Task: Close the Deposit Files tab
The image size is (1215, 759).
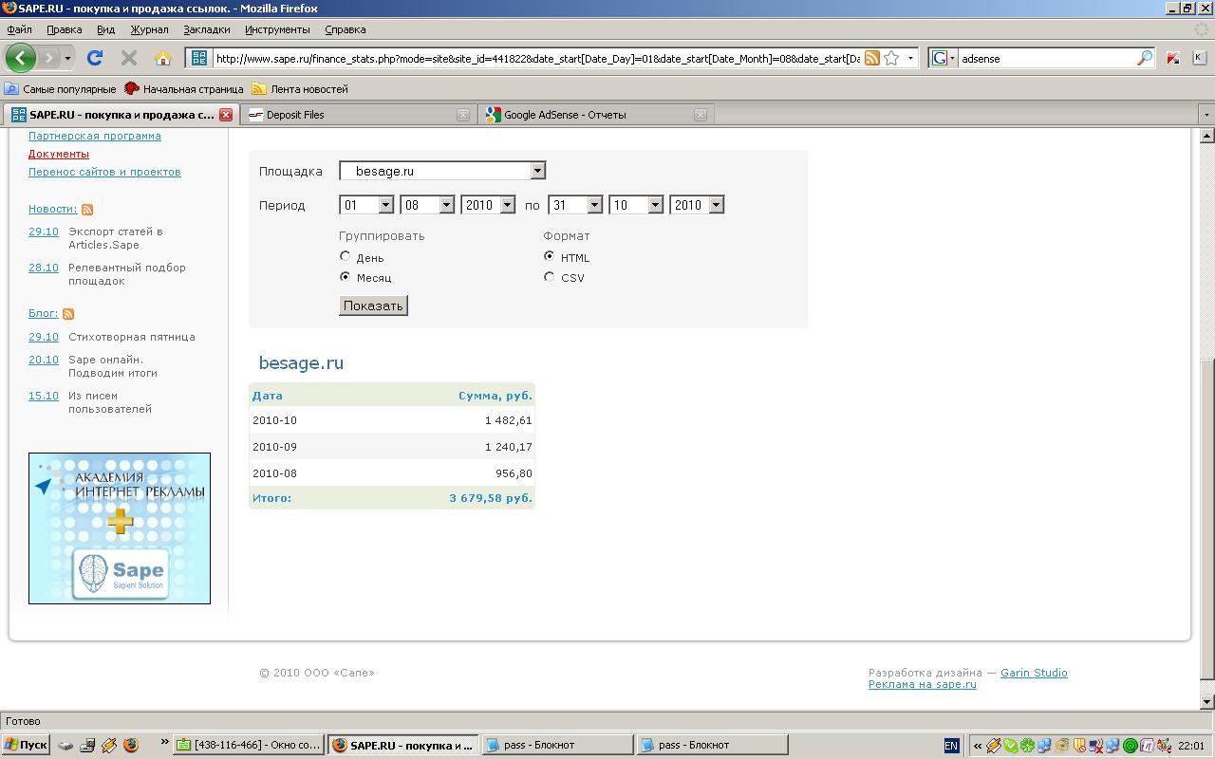Action: (463, 115)
